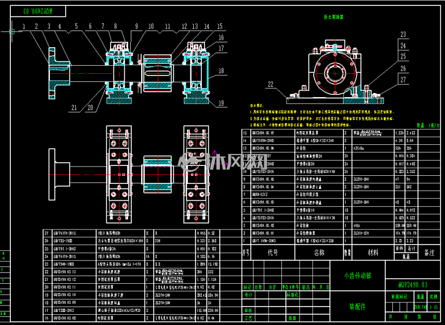Screen dimensions: 445x325
Task: Select the 小齿传动部 title text
Action: 358,275
